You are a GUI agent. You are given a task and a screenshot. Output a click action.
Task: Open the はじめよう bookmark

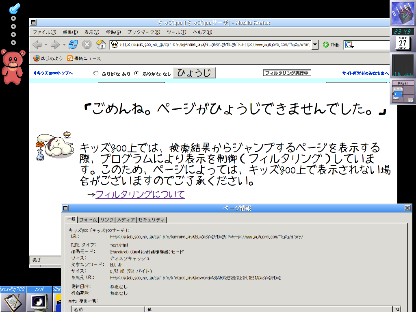[48, 58]
